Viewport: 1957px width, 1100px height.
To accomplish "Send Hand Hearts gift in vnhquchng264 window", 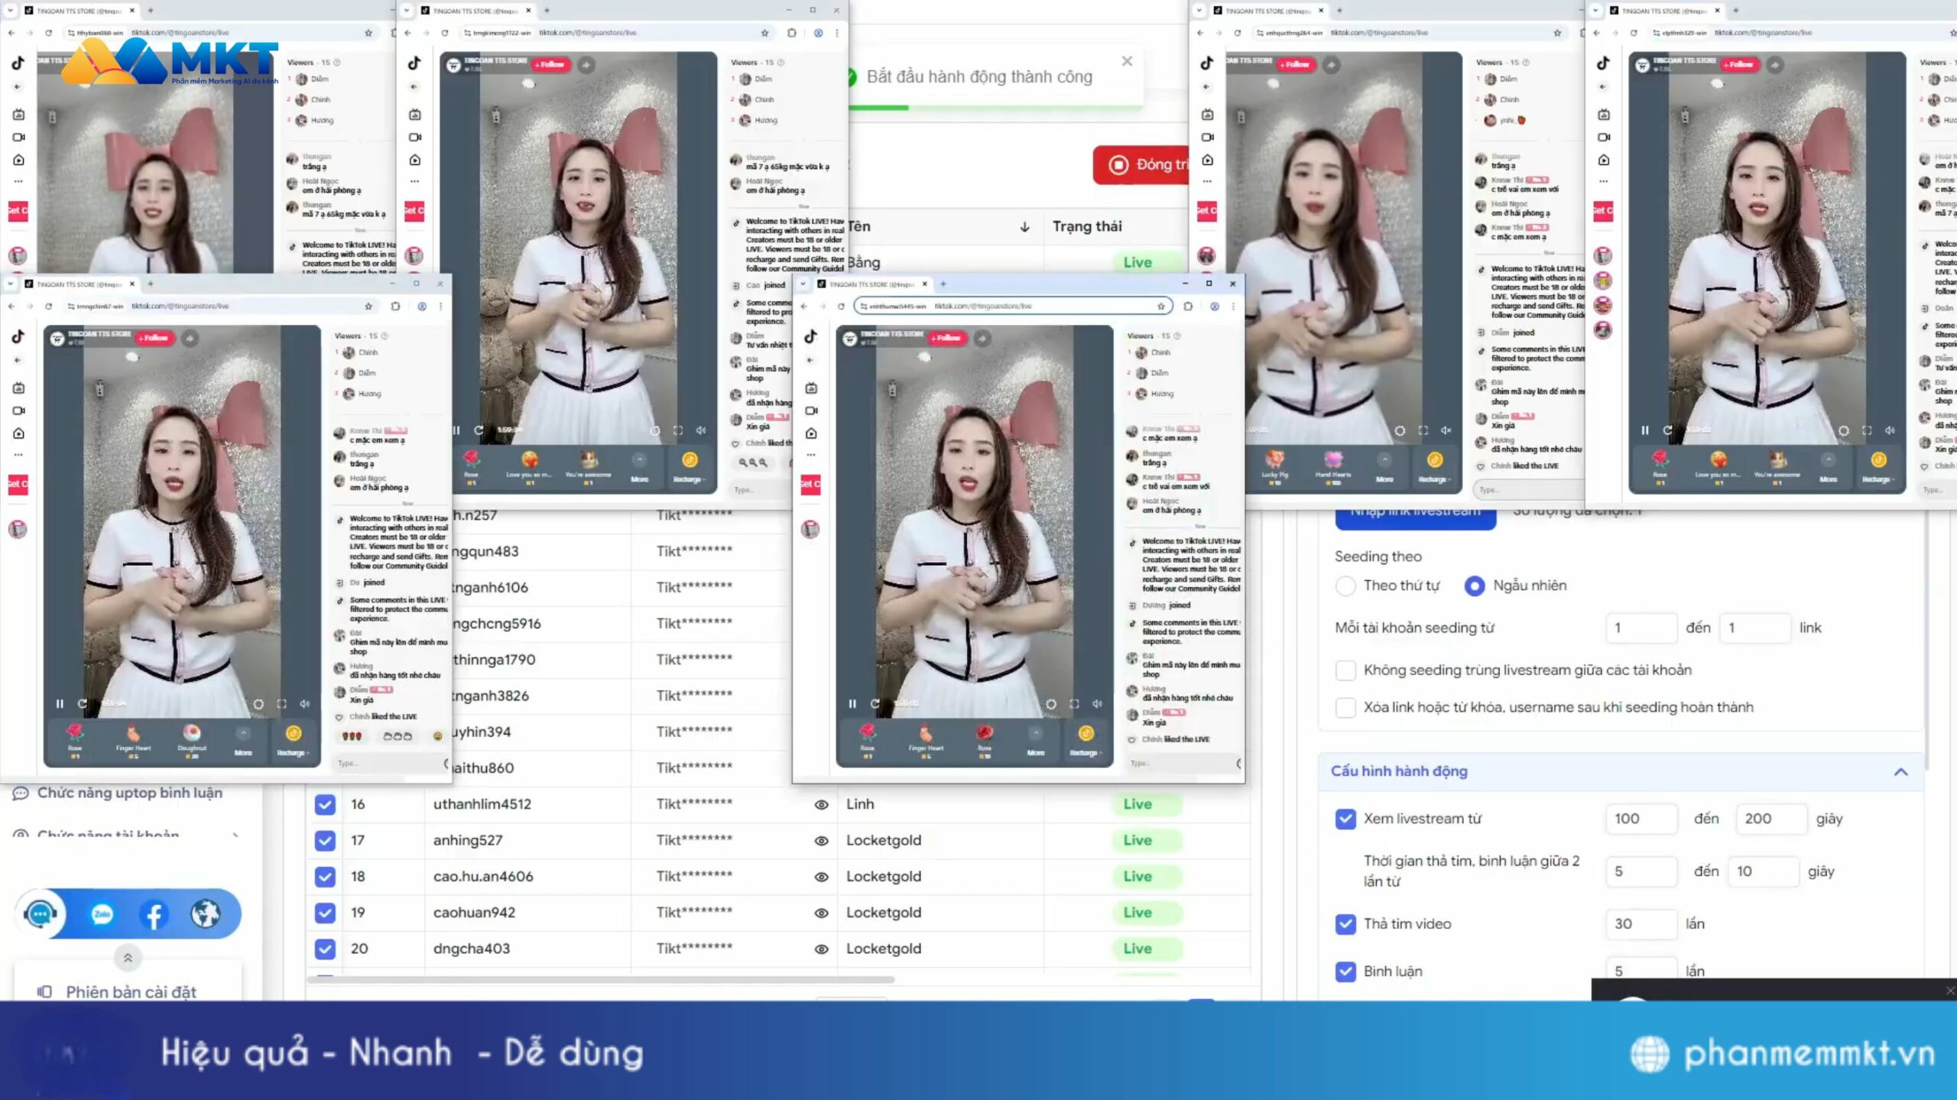I will [x=1332, y=465].
